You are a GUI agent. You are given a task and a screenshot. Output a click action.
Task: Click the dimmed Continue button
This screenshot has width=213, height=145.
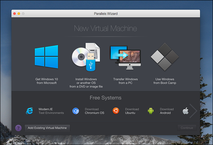pos(187,128)
